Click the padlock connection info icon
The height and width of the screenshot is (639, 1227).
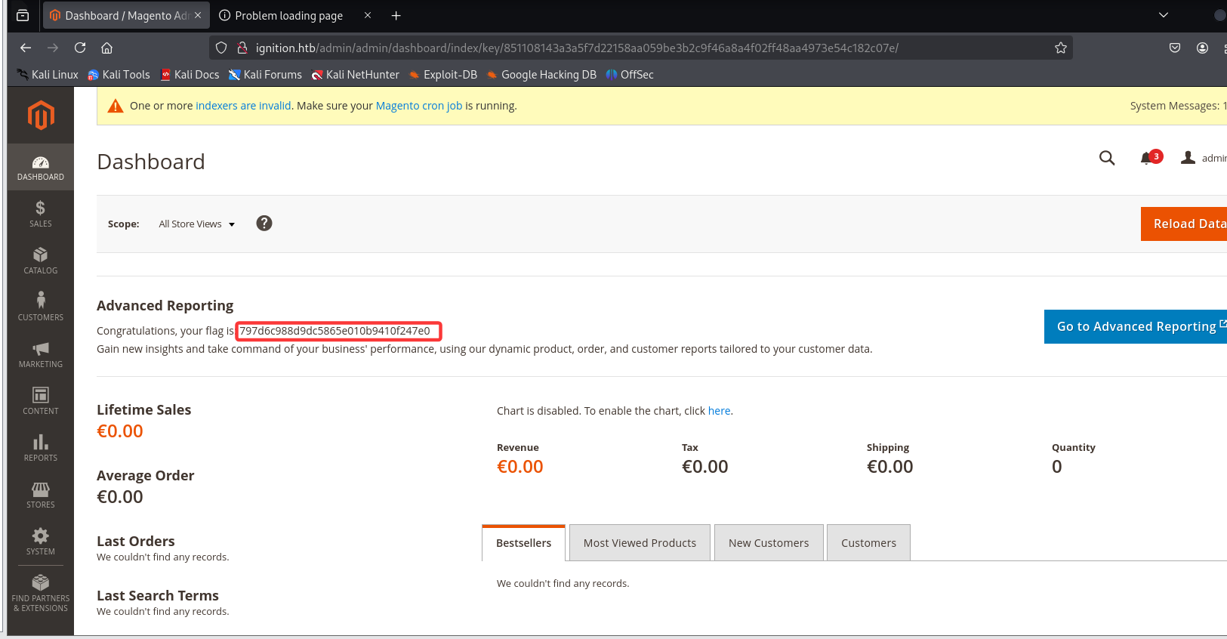point(242,48)
